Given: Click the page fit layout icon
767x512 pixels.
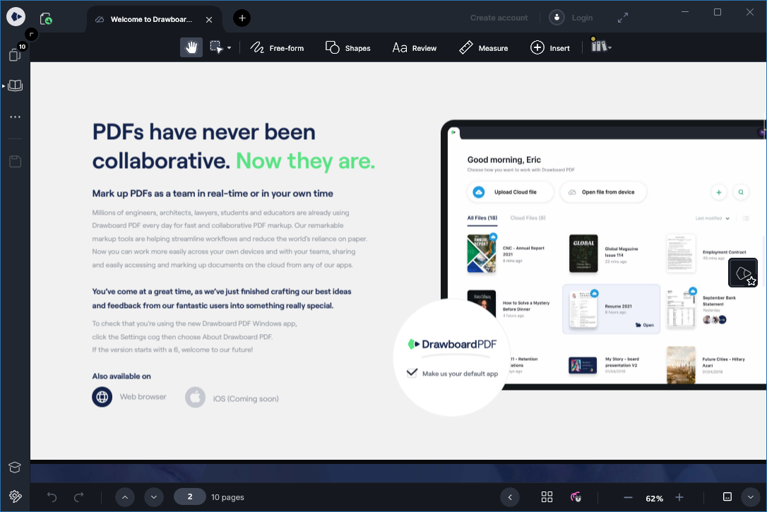Looking at the screenshot, I should coord(727,497).
